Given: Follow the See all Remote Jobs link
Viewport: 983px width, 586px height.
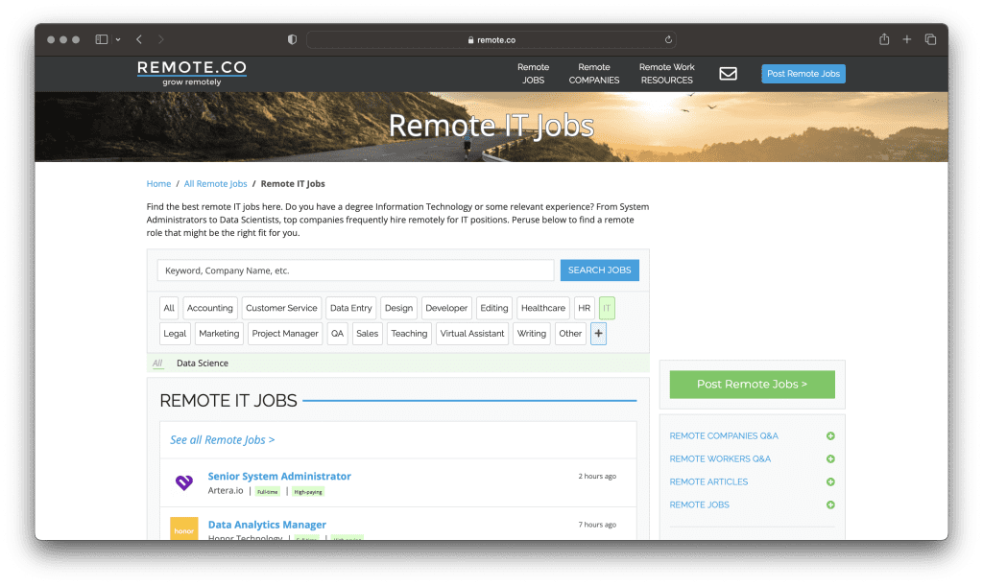Looking at the screenshot, I should (222, 438).
